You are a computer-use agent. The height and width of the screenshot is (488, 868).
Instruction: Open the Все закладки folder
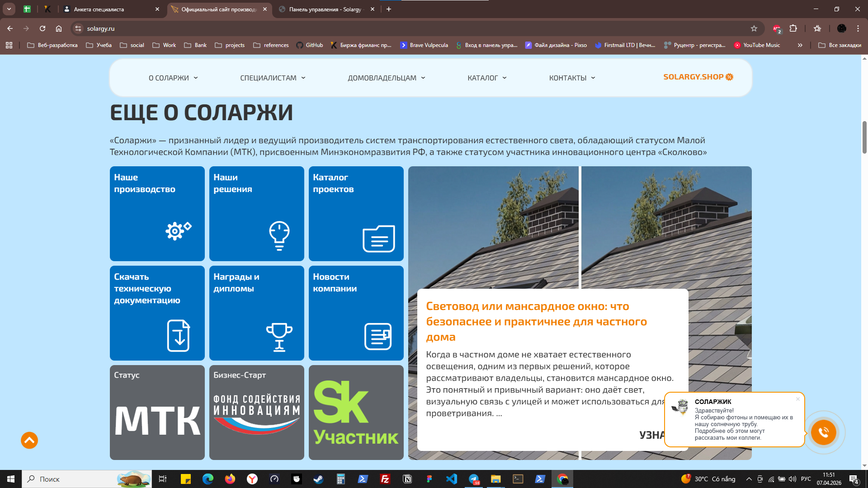[840, 45]
